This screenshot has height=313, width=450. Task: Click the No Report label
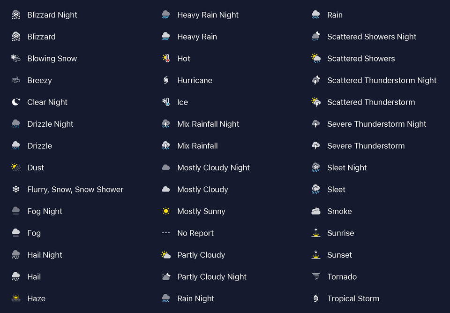(195, 233)
